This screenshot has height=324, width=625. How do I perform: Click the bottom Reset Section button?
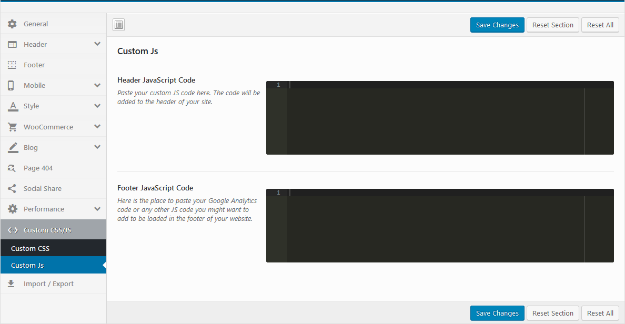[x=552, y=313]
